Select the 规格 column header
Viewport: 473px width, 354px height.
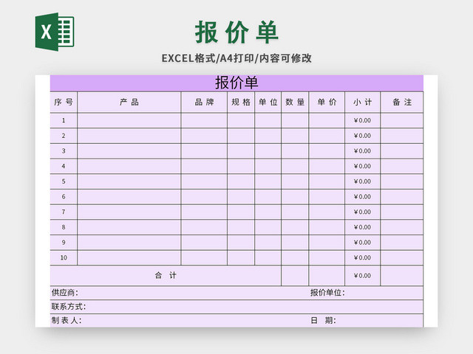pos(241,103)
